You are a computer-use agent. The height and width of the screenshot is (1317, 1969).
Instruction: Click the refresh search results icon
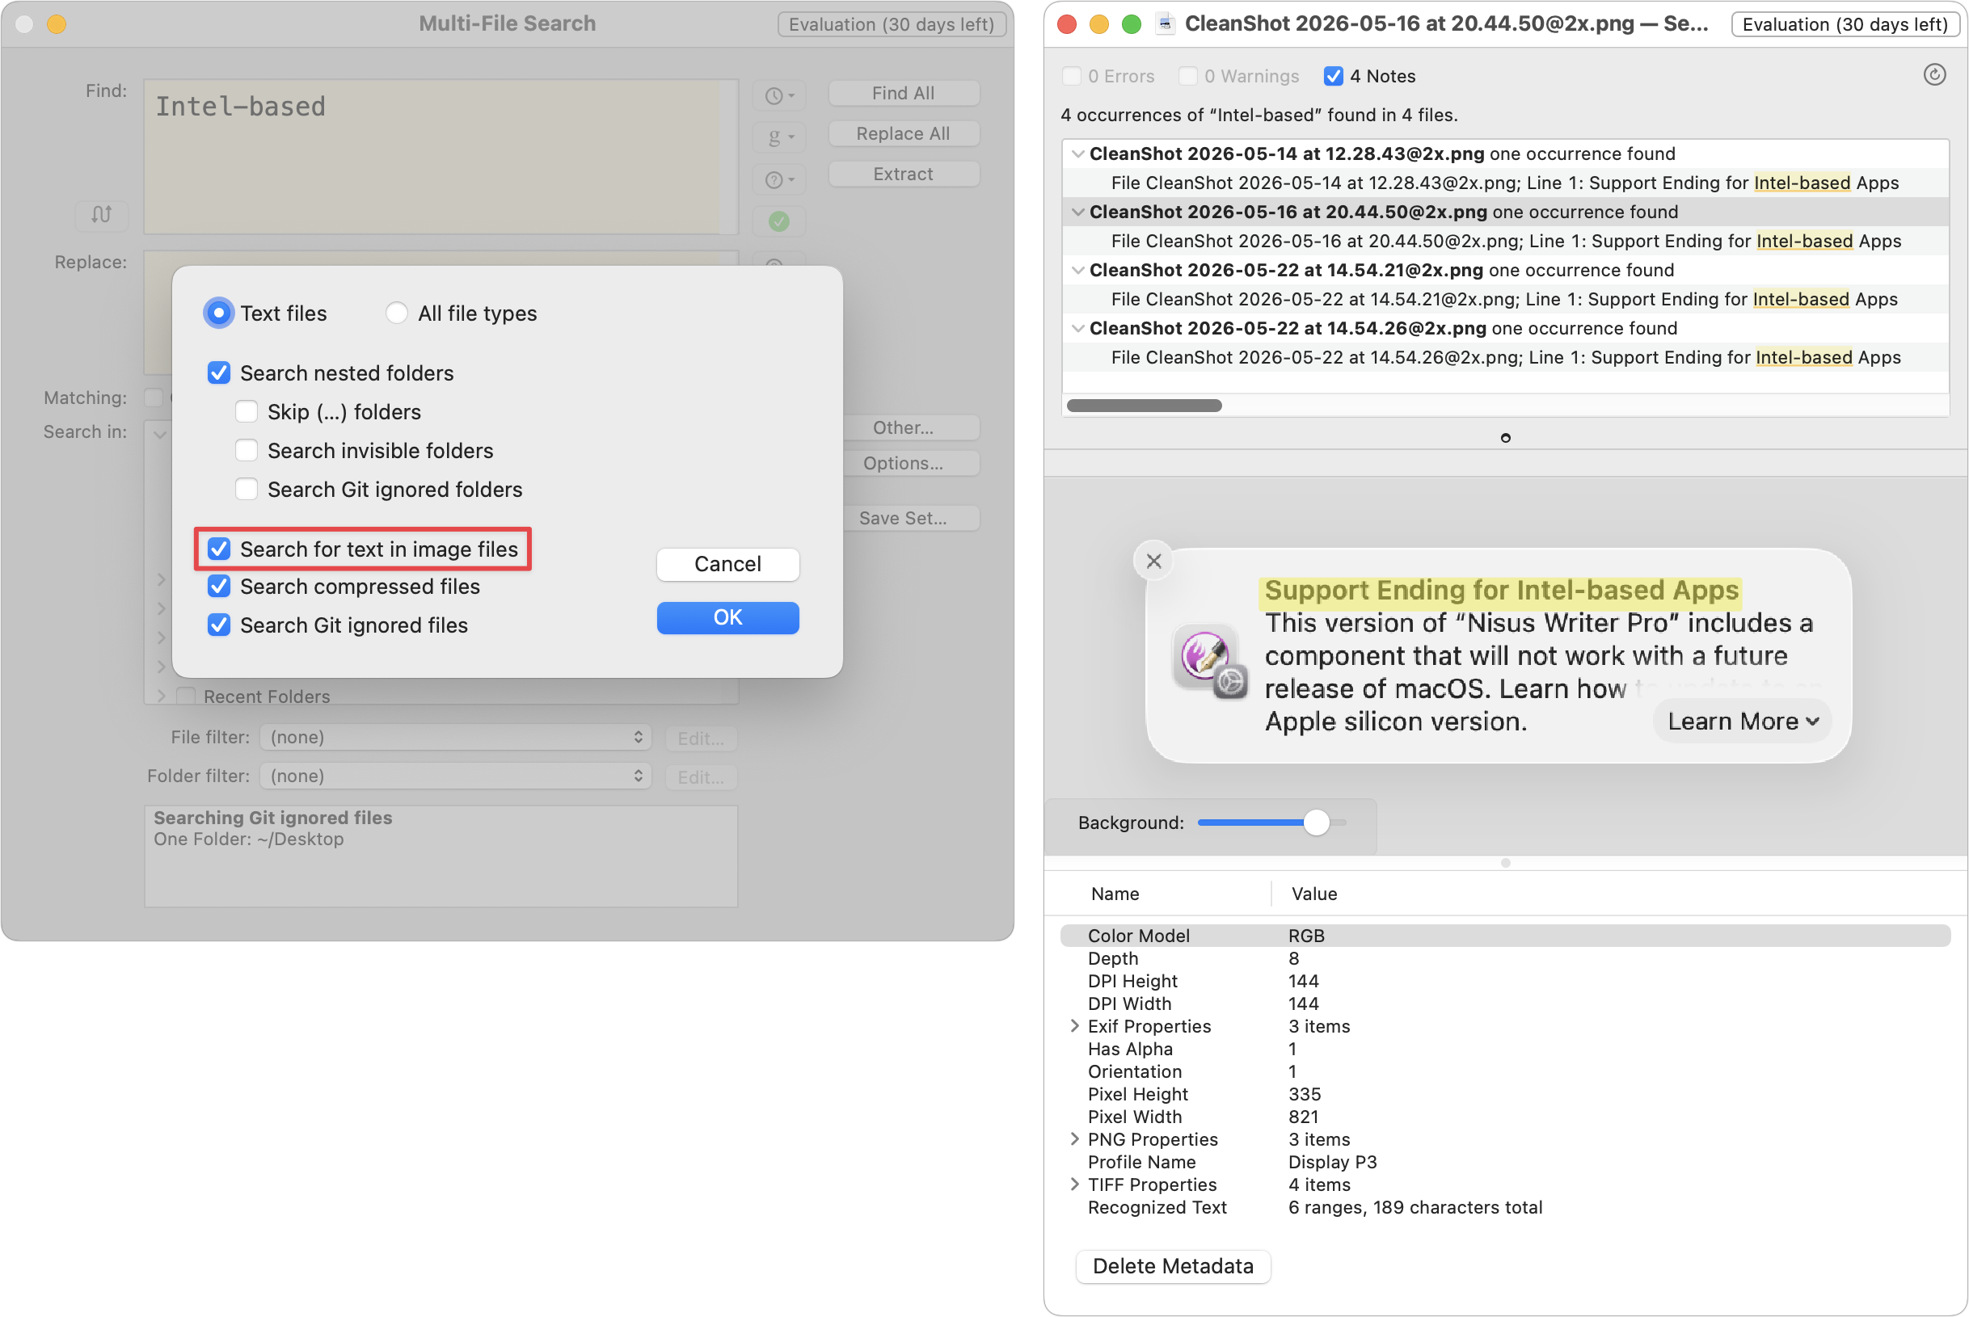click(x=1933, y=75)
